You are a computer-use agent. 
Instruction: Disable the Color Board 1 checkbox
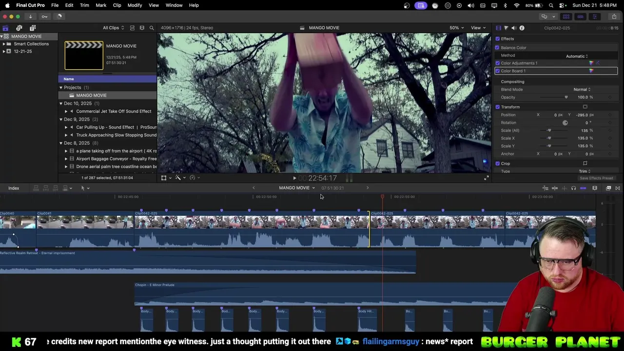497,71
